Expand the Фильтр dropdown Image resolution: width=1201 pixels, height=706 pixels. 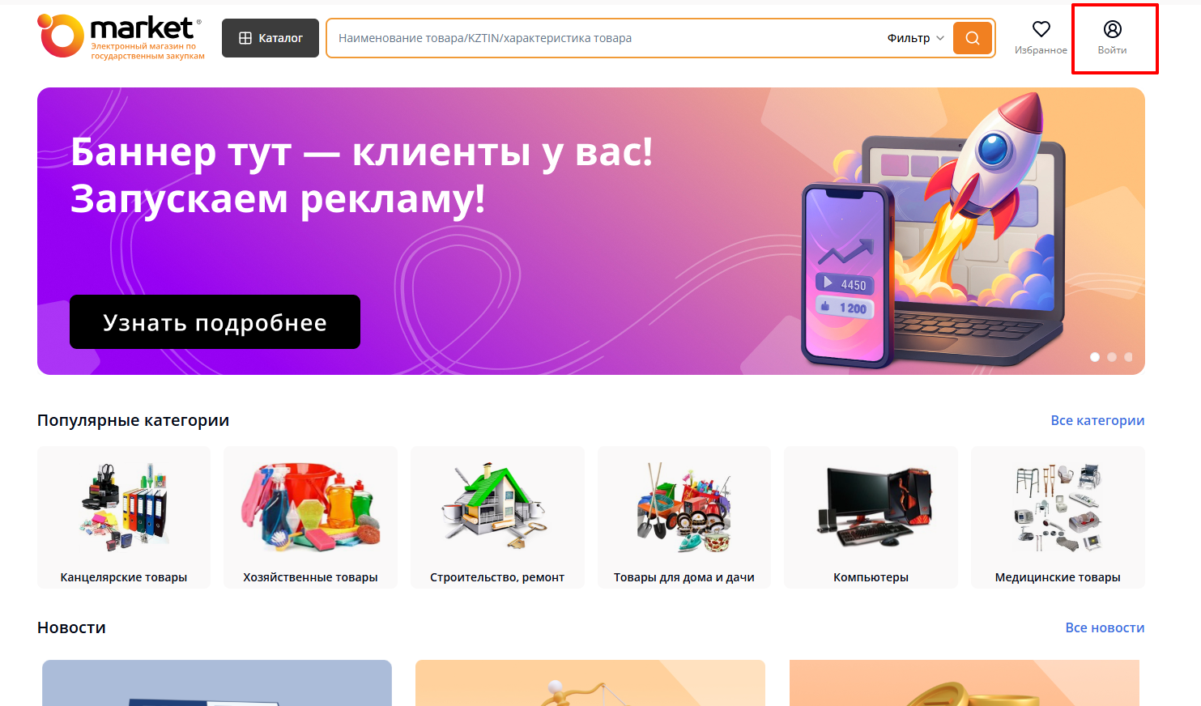915,38
